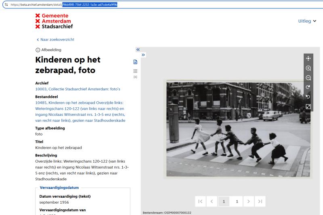
Task: Zoom in on the photo
Action: pos(308,68)
